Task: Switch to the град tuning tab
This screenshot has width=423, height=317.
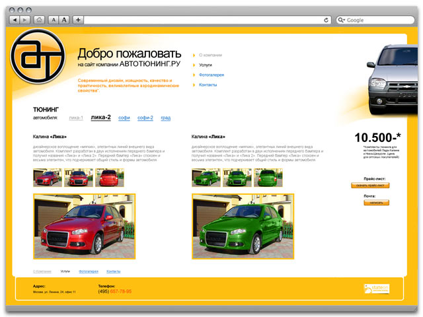Action: pyautogui.click(x=166, y=118)
